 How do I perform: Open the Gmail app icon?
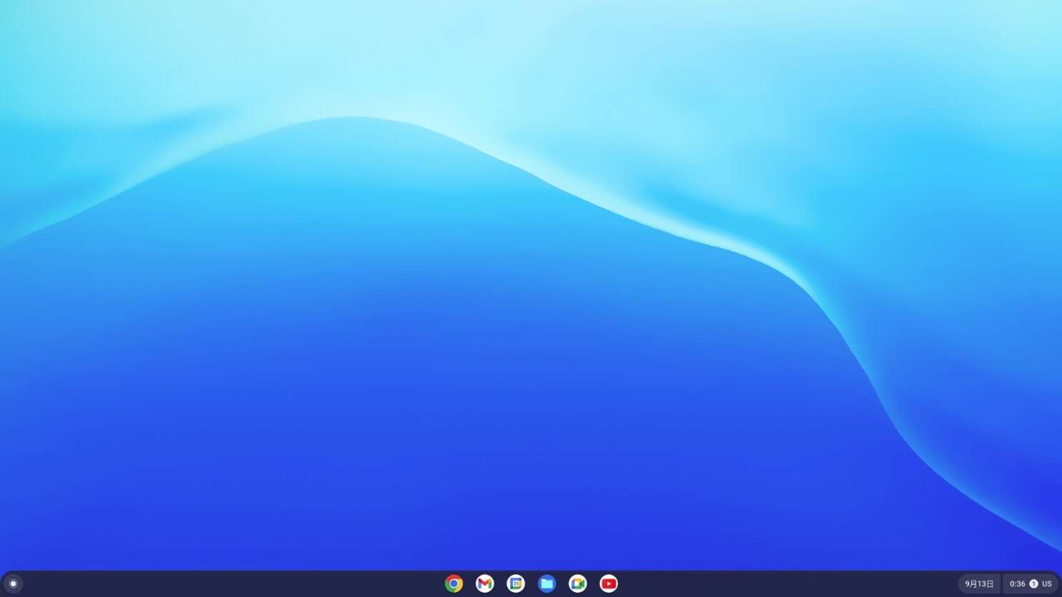pos(485,583)
